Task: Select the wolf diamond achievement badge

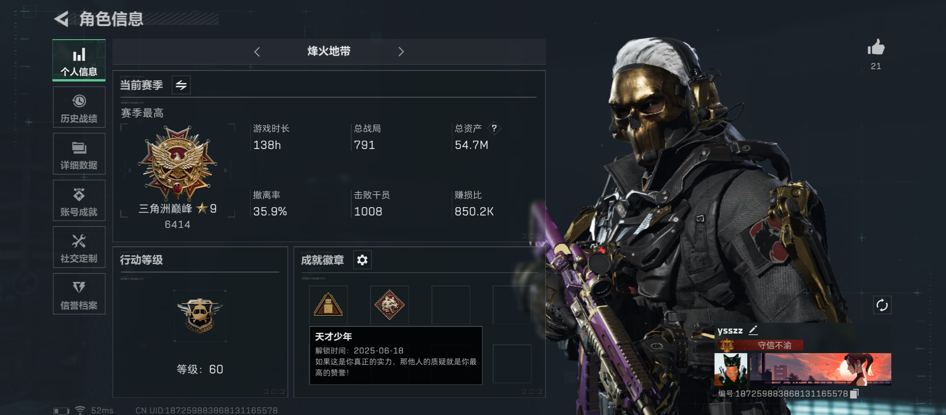Action: click(x=390, y=305)
